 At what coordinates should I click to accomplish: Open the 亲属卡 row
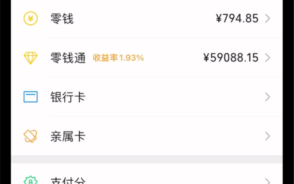pos(68,136)
